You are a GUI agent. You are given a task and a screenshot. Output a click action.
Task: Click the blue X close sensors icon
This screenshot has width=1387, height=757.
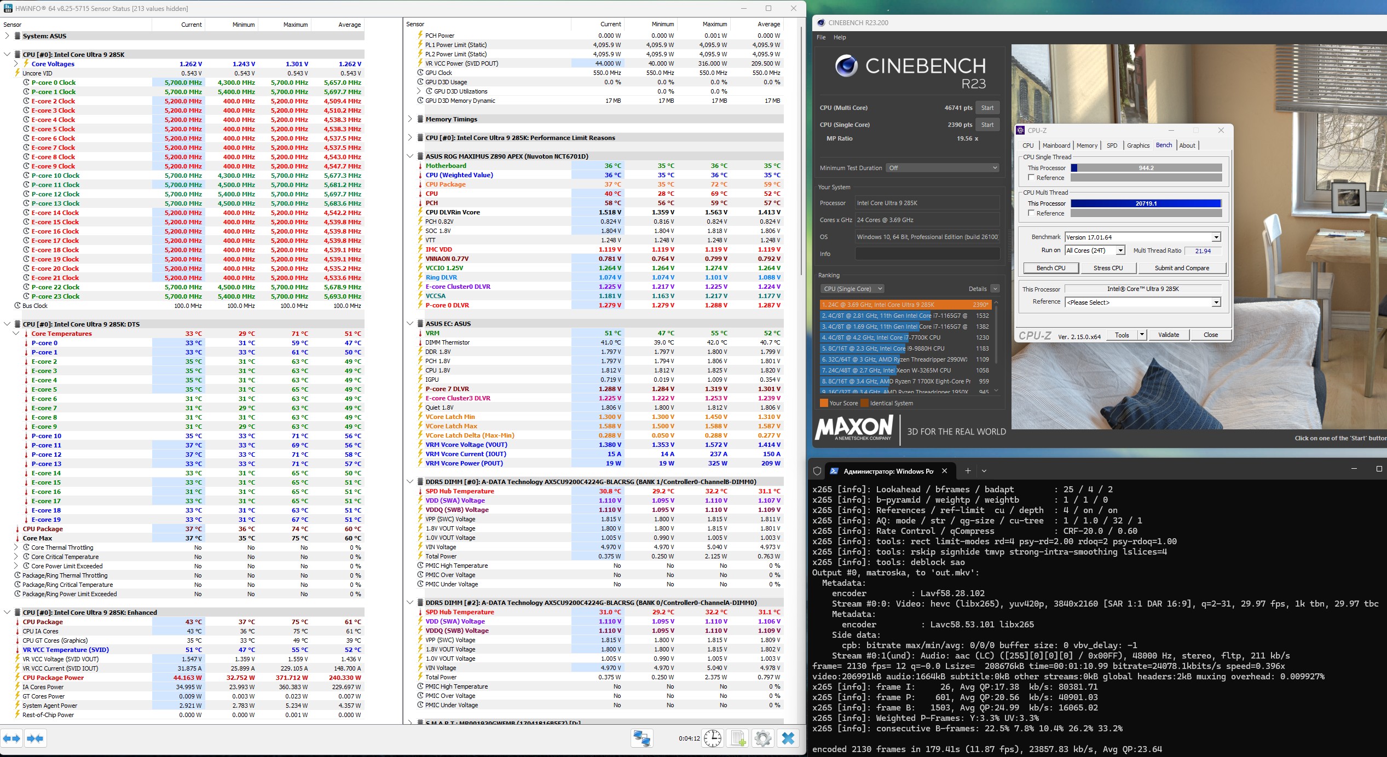(x=788, y=738)
